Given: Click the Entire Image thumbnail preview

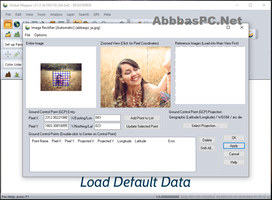Looking at the screenshot, I should (61, 77).
